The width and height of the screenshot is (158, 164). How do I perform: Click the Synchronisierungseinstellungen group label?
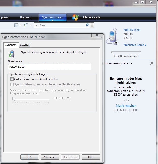click(x=28, y=74)
